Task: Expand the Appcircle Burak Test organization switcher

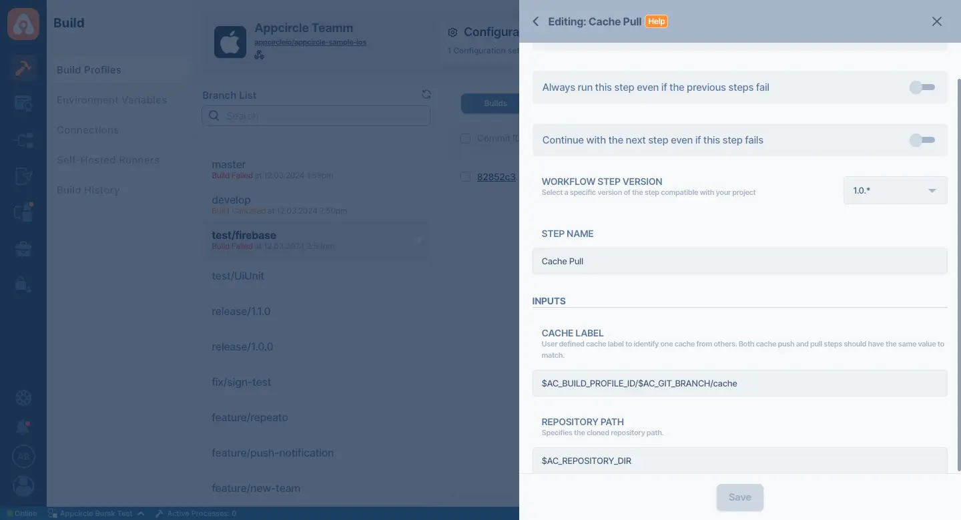Action: click(96, 514)
